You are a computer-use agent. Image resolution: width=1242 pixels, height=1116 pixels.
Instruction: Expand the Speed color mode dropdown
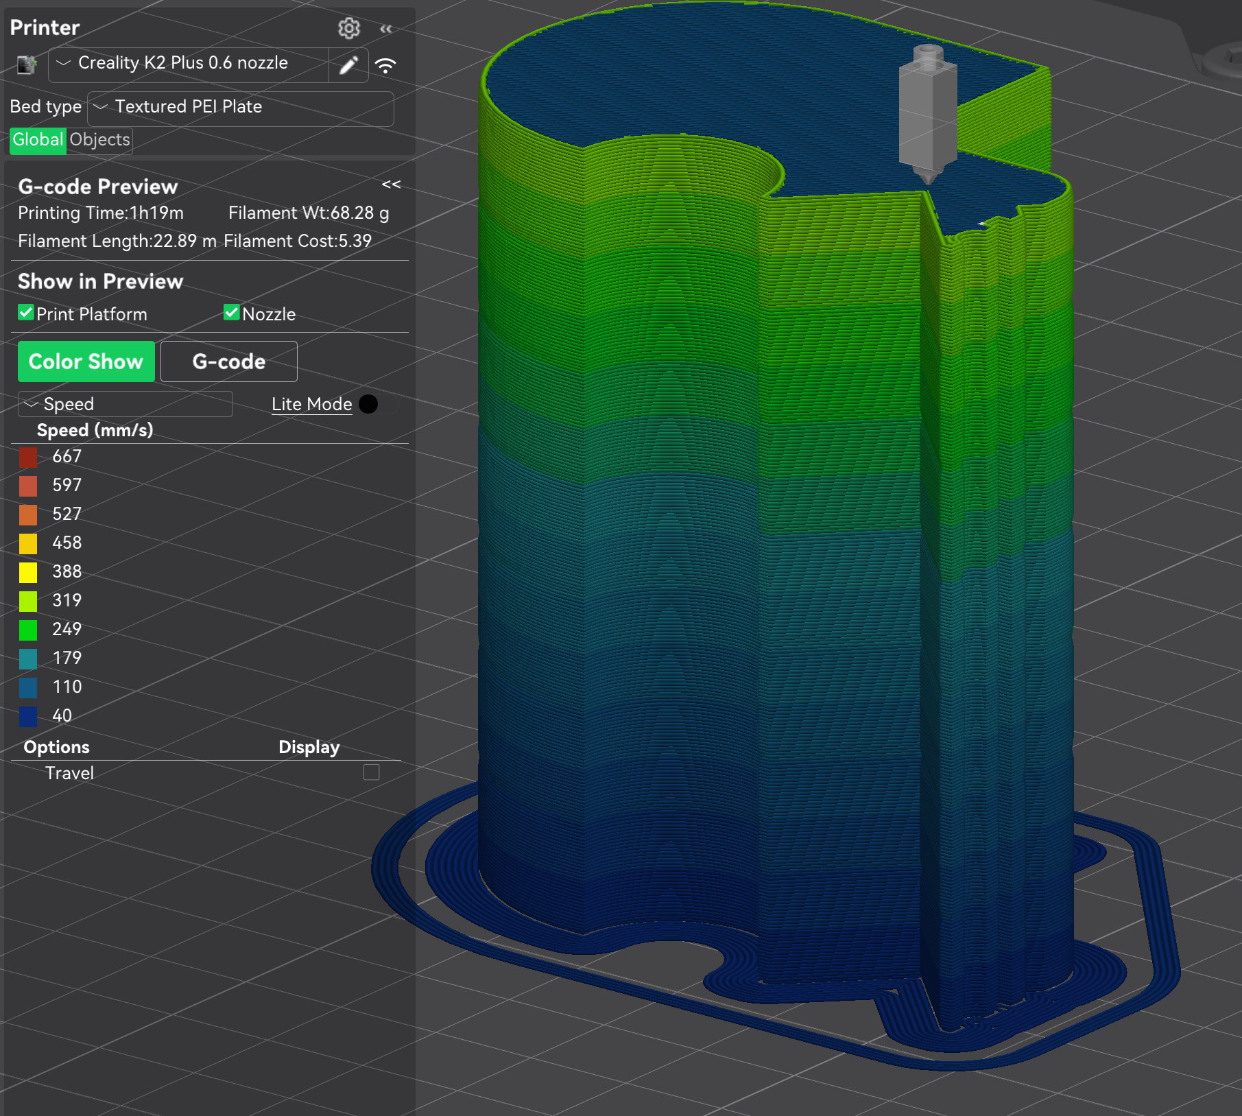(126, 404)
